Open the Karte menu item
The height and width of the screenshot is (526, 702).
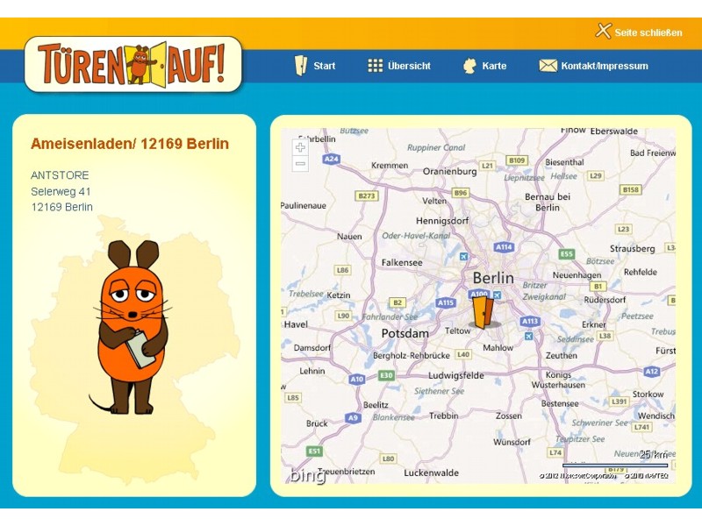[x=494, y=66]
